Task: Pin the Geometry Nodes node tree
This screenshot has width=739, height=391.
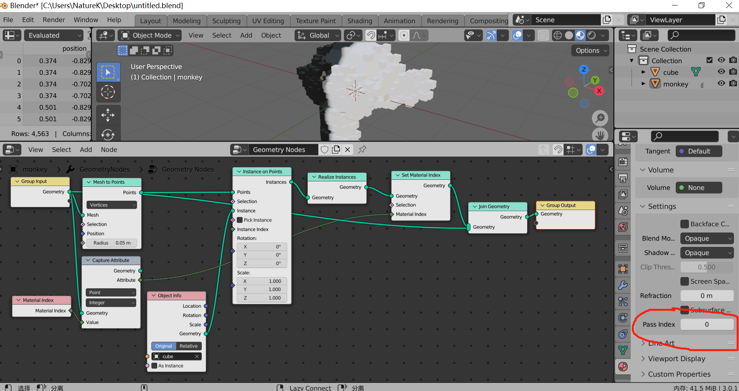Action: pos(362,150)
